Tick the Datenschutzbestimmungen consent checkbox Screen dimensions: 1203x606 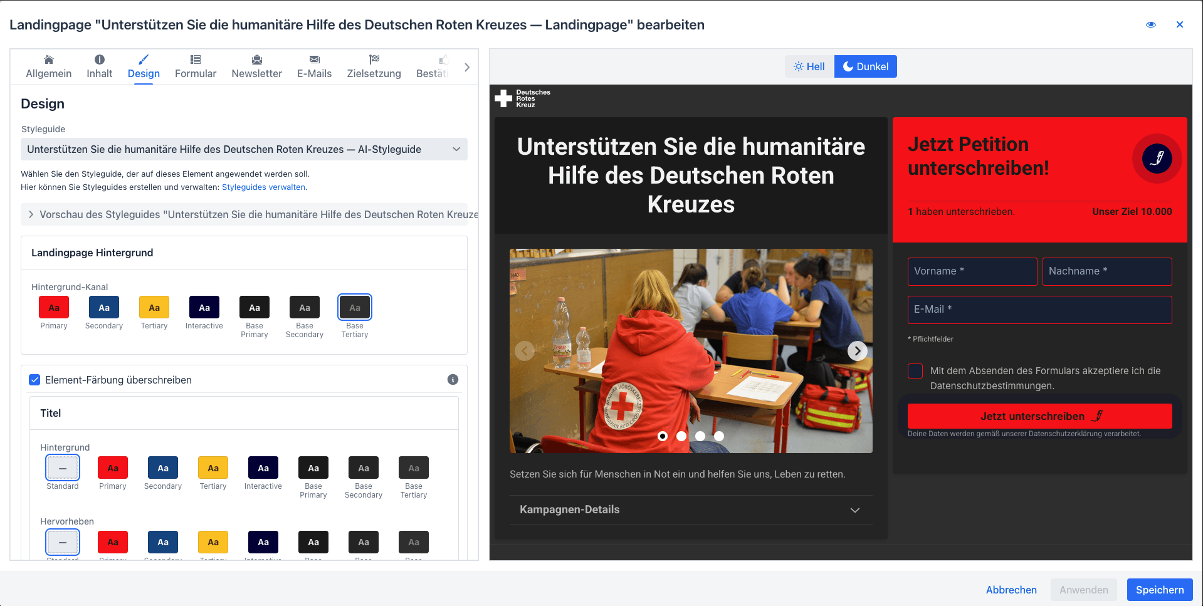click(915, 371)
